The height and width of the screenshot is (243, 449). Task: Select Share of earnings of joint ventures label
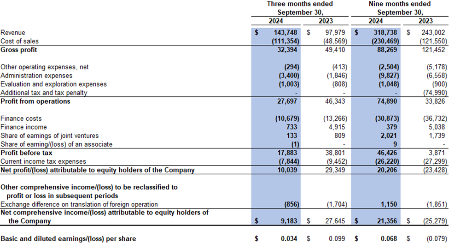(x=49, y=136)
